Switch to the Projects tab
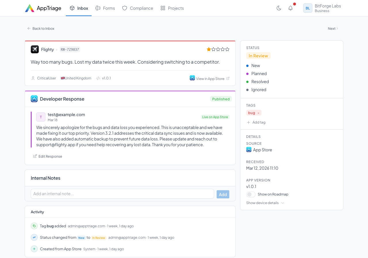Viewport: 368px width, 258px height. (x=172, y=8)
